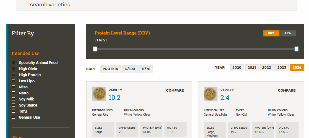Click the soybean thumbnail for variety 10.2
This screenshot has width=309, height=138.
coord(99,94)
